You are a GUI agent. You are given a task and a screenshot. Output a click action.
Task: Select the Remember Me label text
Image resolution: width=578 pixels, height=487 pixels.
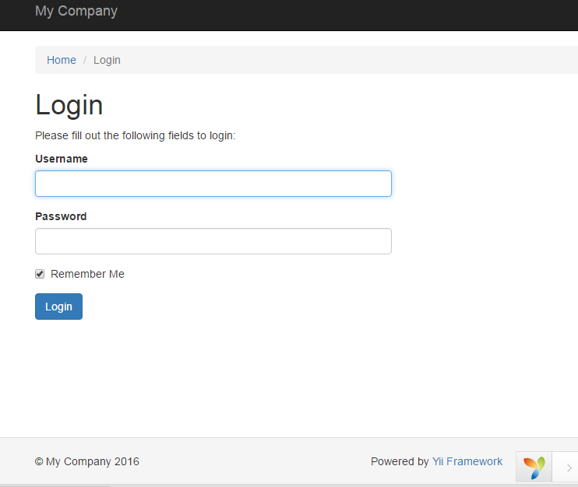(87, 274)
